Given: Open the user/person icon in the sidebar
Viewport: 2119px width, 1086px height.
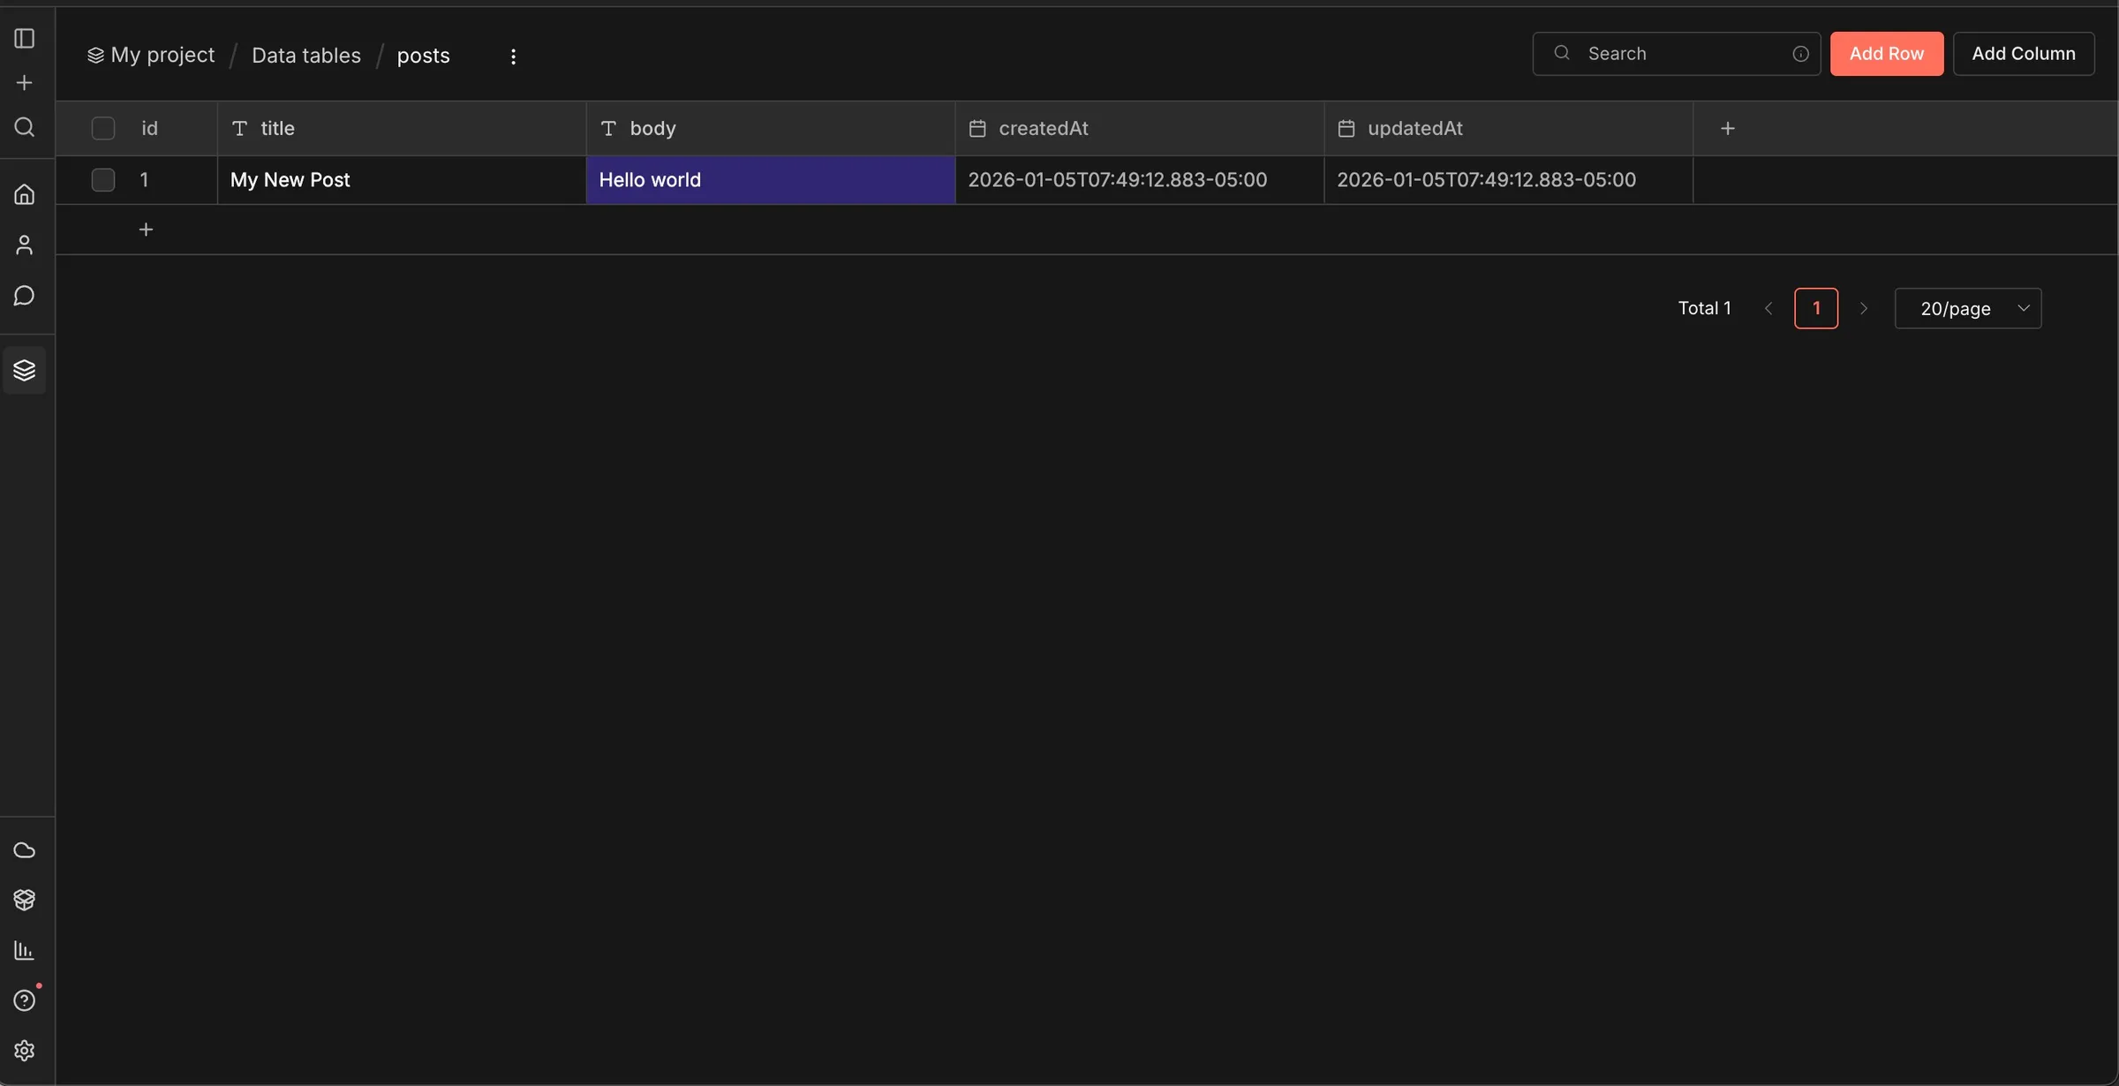Looking at the screenshot, I should click(x=25, y=245).
